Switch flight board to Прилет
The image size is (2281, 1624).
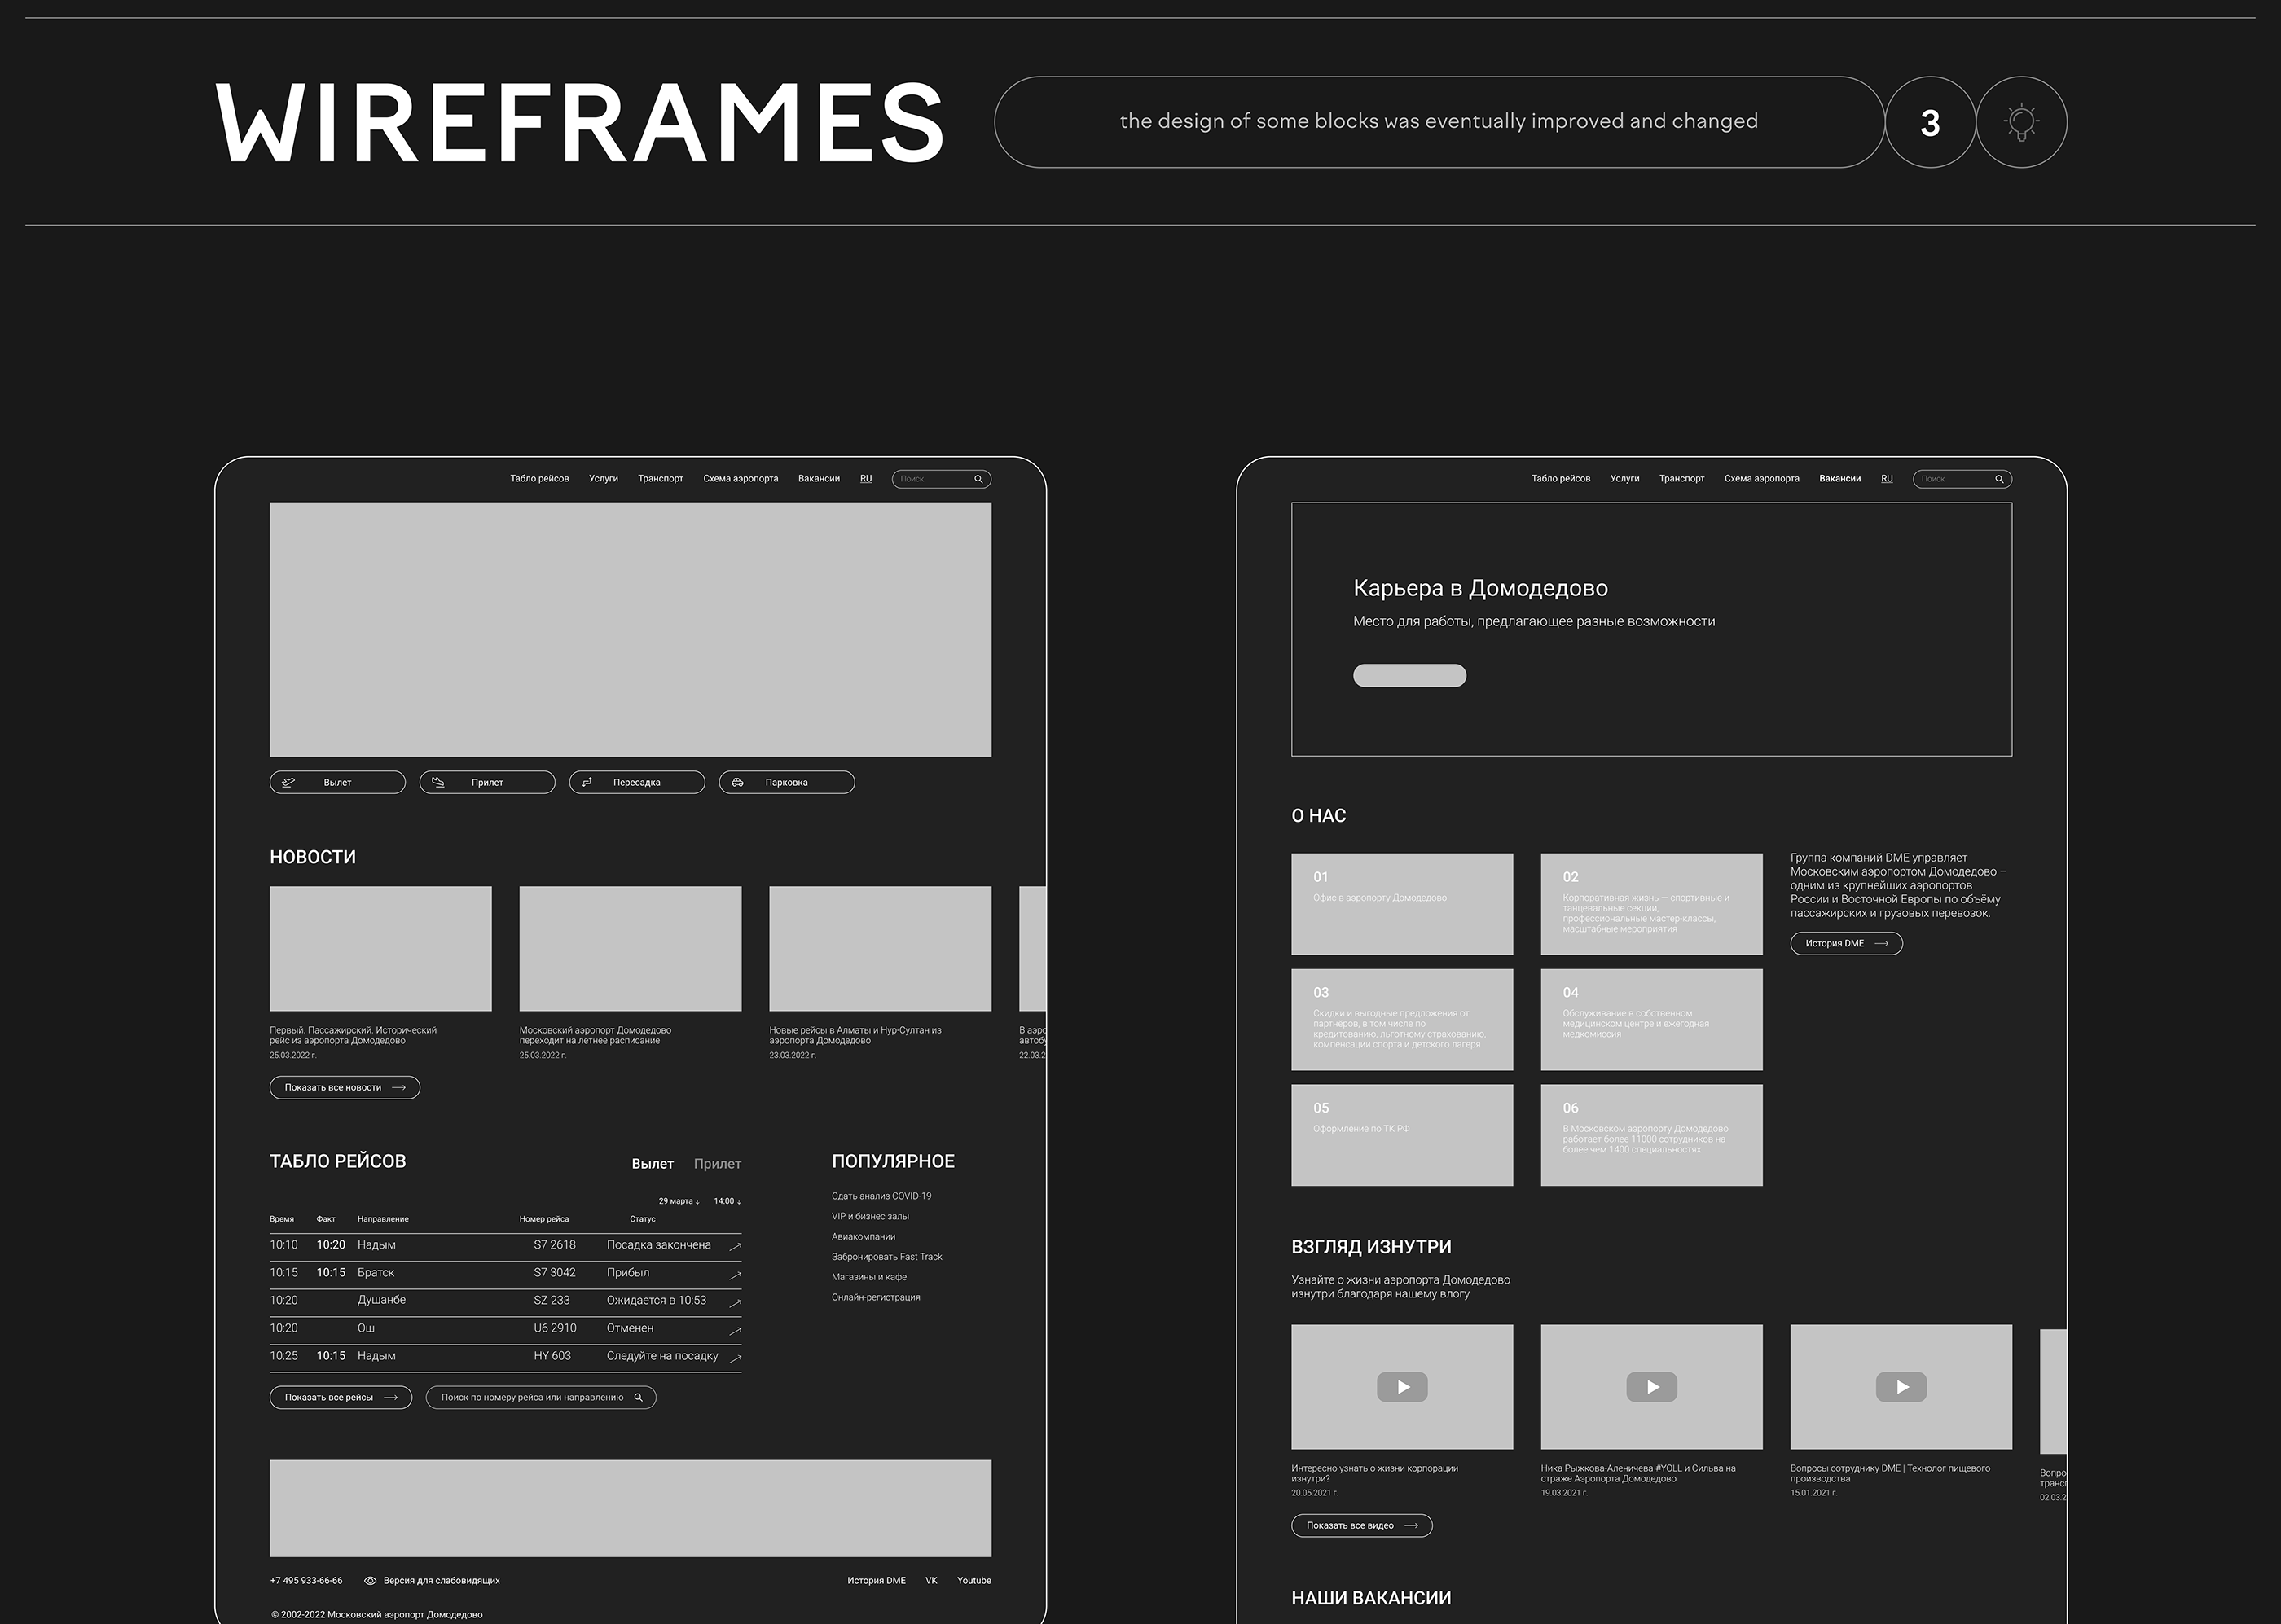click(x=717, y=1163)
